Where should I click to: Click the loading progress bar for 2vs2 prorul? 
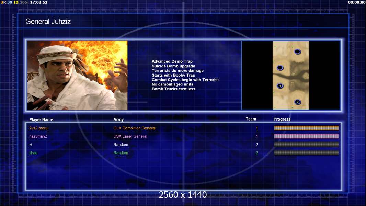click(306, 128)
